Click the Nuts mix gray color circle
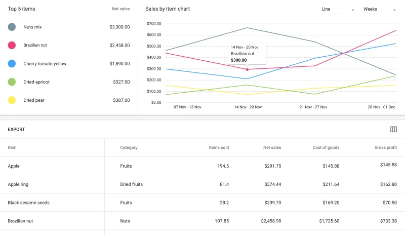This screenshot has width=405, height=235. click(x=12, y=27)
